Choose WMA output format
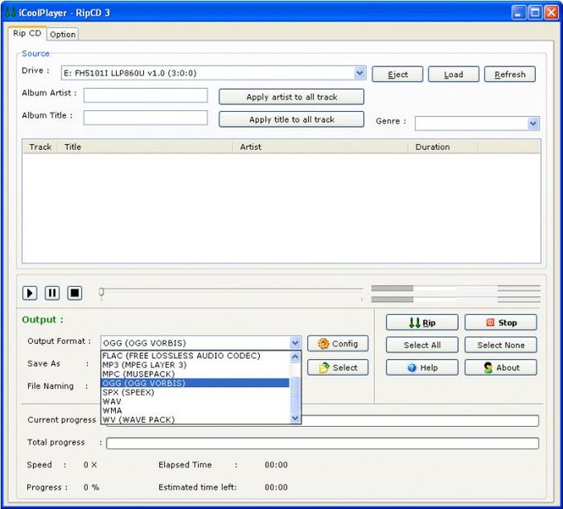 coord(195,410)
